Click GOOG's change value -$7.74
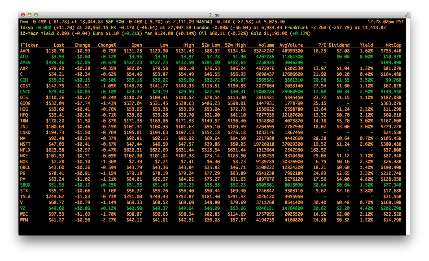Viewport: 429px width, 261px height. pyautogui.click(x=82, y=103)
